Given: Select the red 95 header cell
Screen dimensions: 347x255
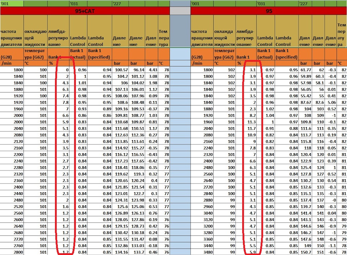Looking at the screenshot, I should (269, 11).
